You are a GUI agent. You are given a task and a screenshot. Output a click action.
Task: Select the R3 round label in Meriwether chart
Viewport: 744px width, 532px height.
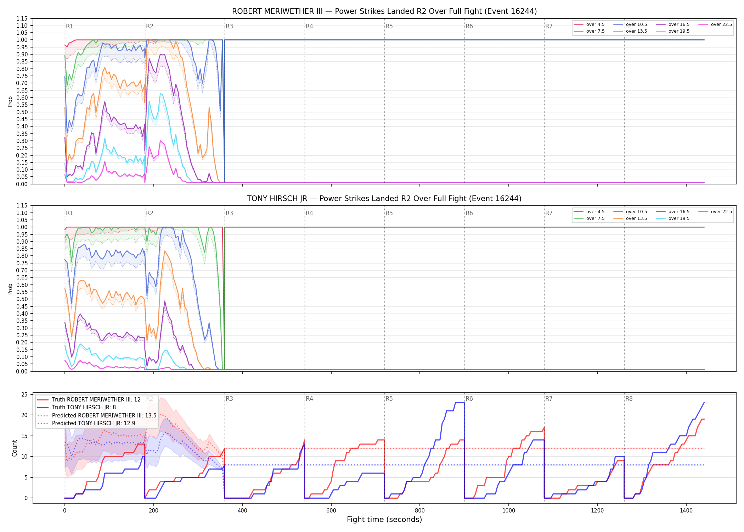click(229, 26)
